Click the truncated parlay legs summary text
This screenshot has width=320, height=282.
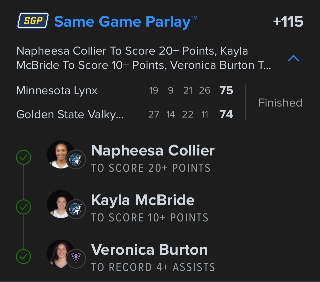[x=143, y=58]
